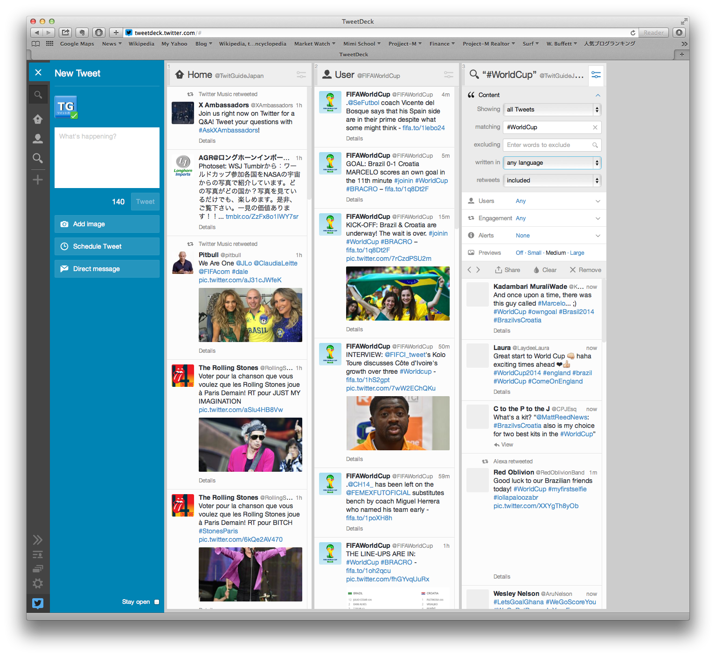Set previews to Off
Screen dimensions: 716x657
click(x=520, y=253)
